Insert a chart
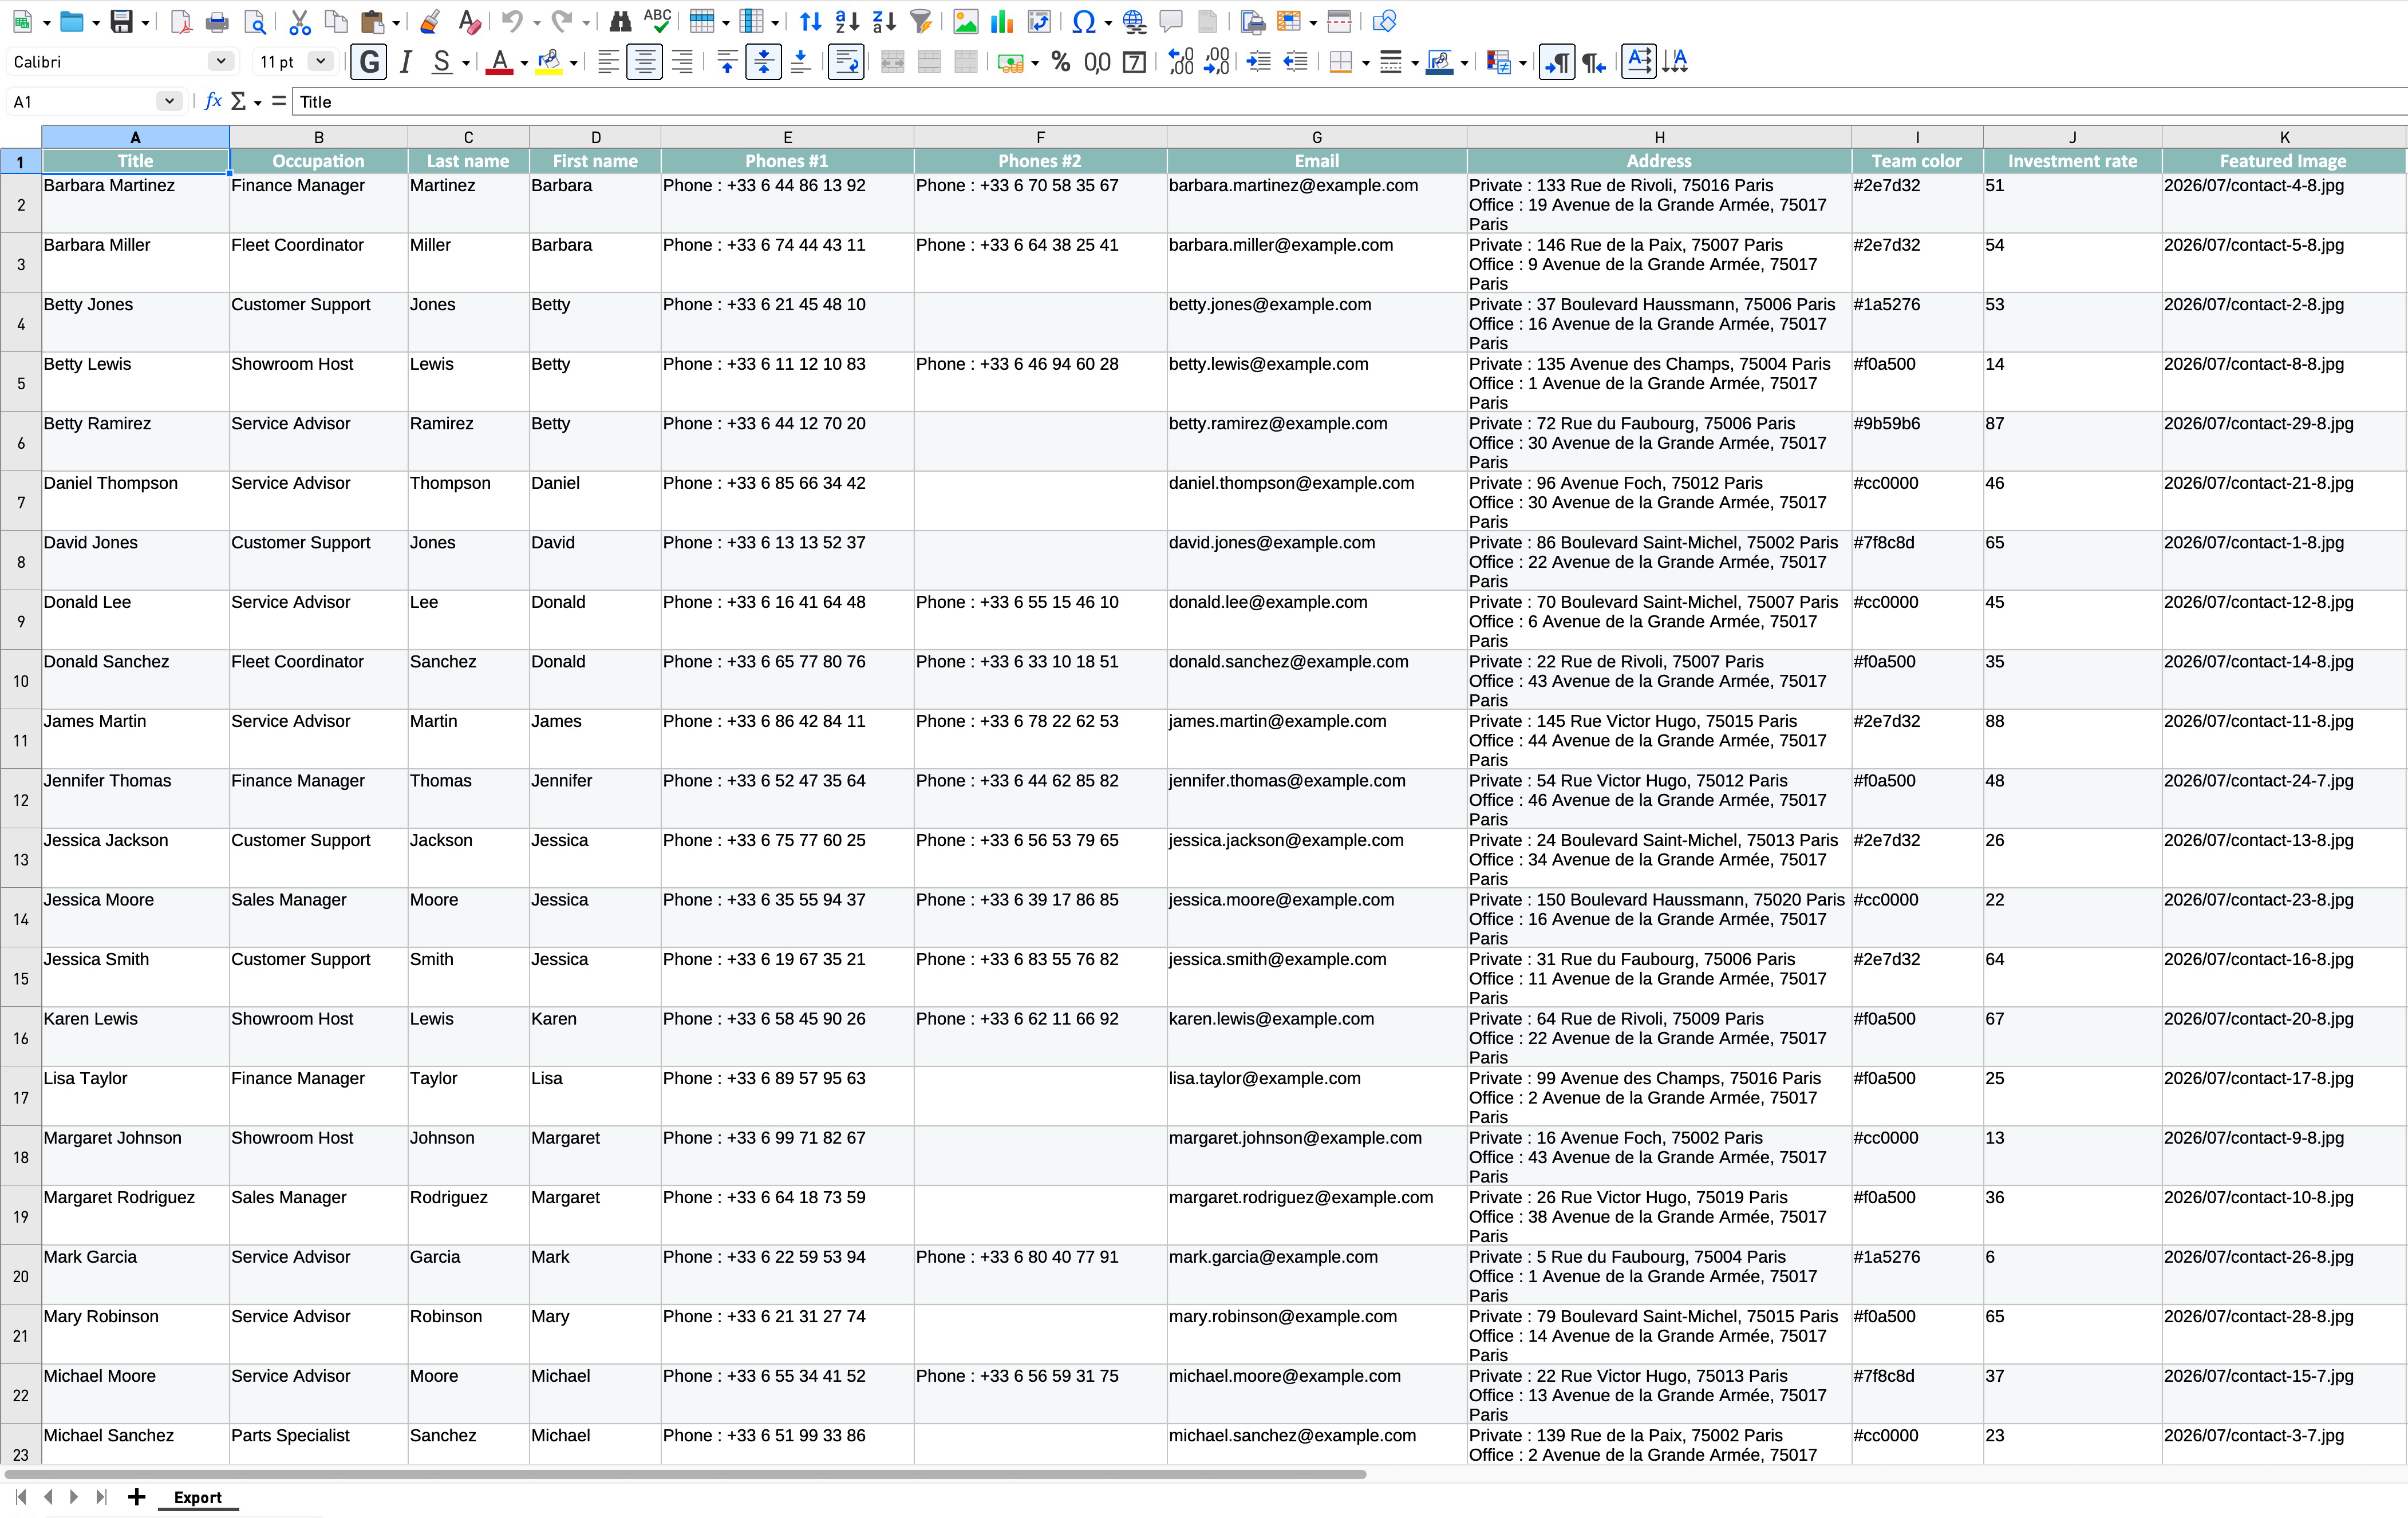This screenshot has width=2408, height=1518. click(x=1002, y=21)
